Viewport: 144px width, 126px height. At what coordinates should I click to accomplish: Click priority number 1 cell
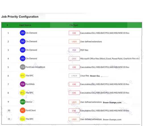(8, 33)
